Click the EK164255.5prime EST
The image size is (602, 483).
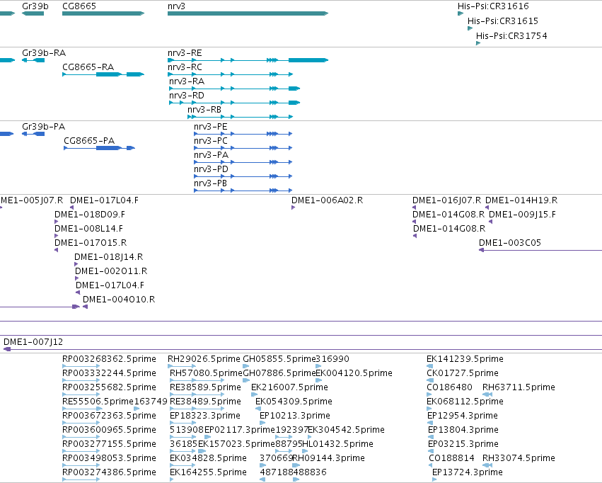pos(208,473)
